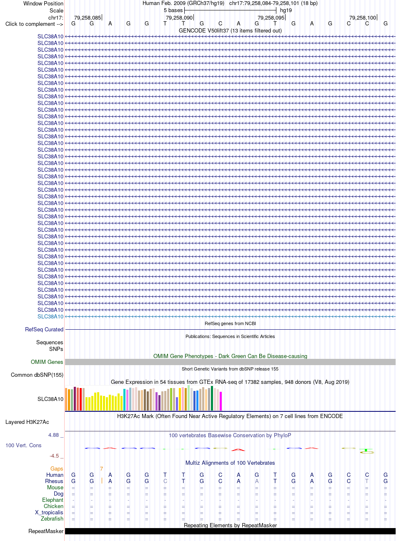Image resolution: width=396 pixels, height=541 pixels.
Task: Click the 'SNPs' track label
Action: click(x=56, y=349)
